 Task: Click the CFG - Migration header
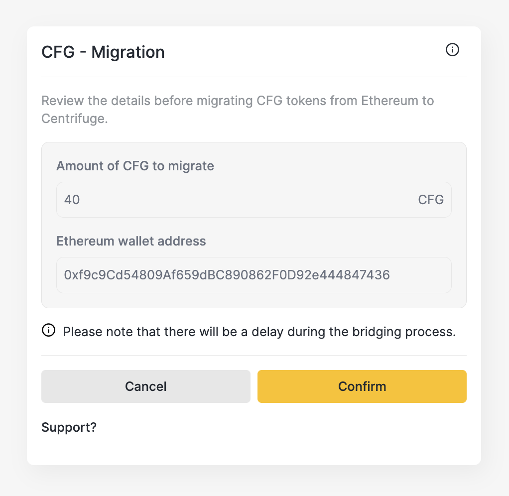click(x=103, y=52)
